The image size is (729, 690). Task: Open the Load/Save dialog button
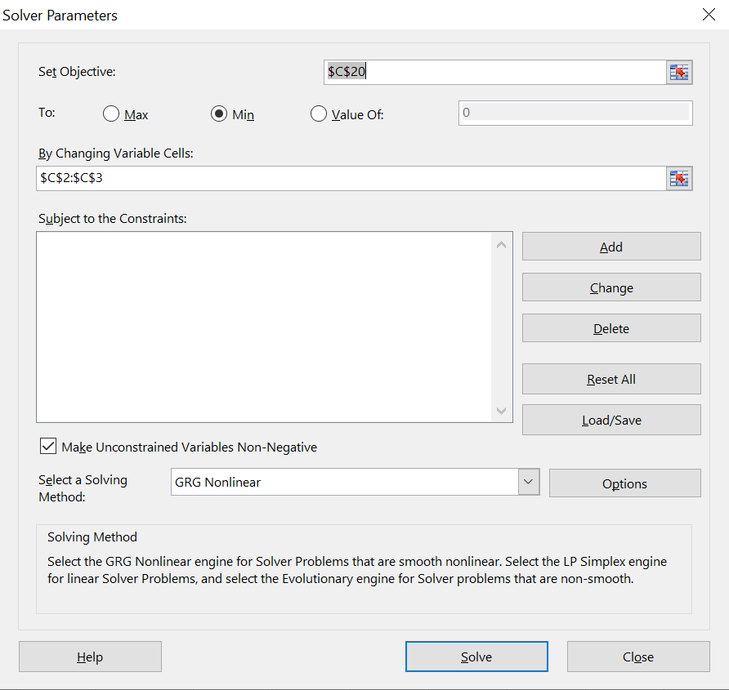pos(611,420)
